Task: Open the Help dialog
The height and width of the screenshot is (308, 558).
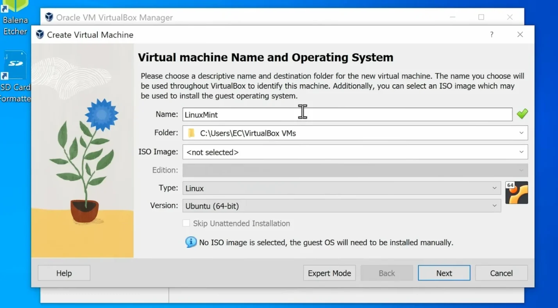Action: [64, 273]
